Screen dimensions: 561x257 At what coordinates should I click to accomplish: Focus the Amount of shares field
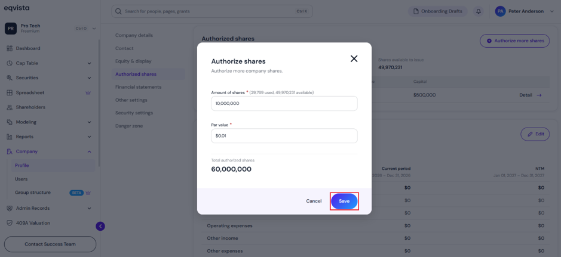click(x=284, y=104)
